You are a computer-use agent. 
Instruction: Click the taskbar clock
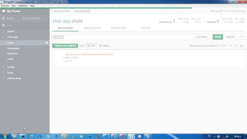[237, 136]
